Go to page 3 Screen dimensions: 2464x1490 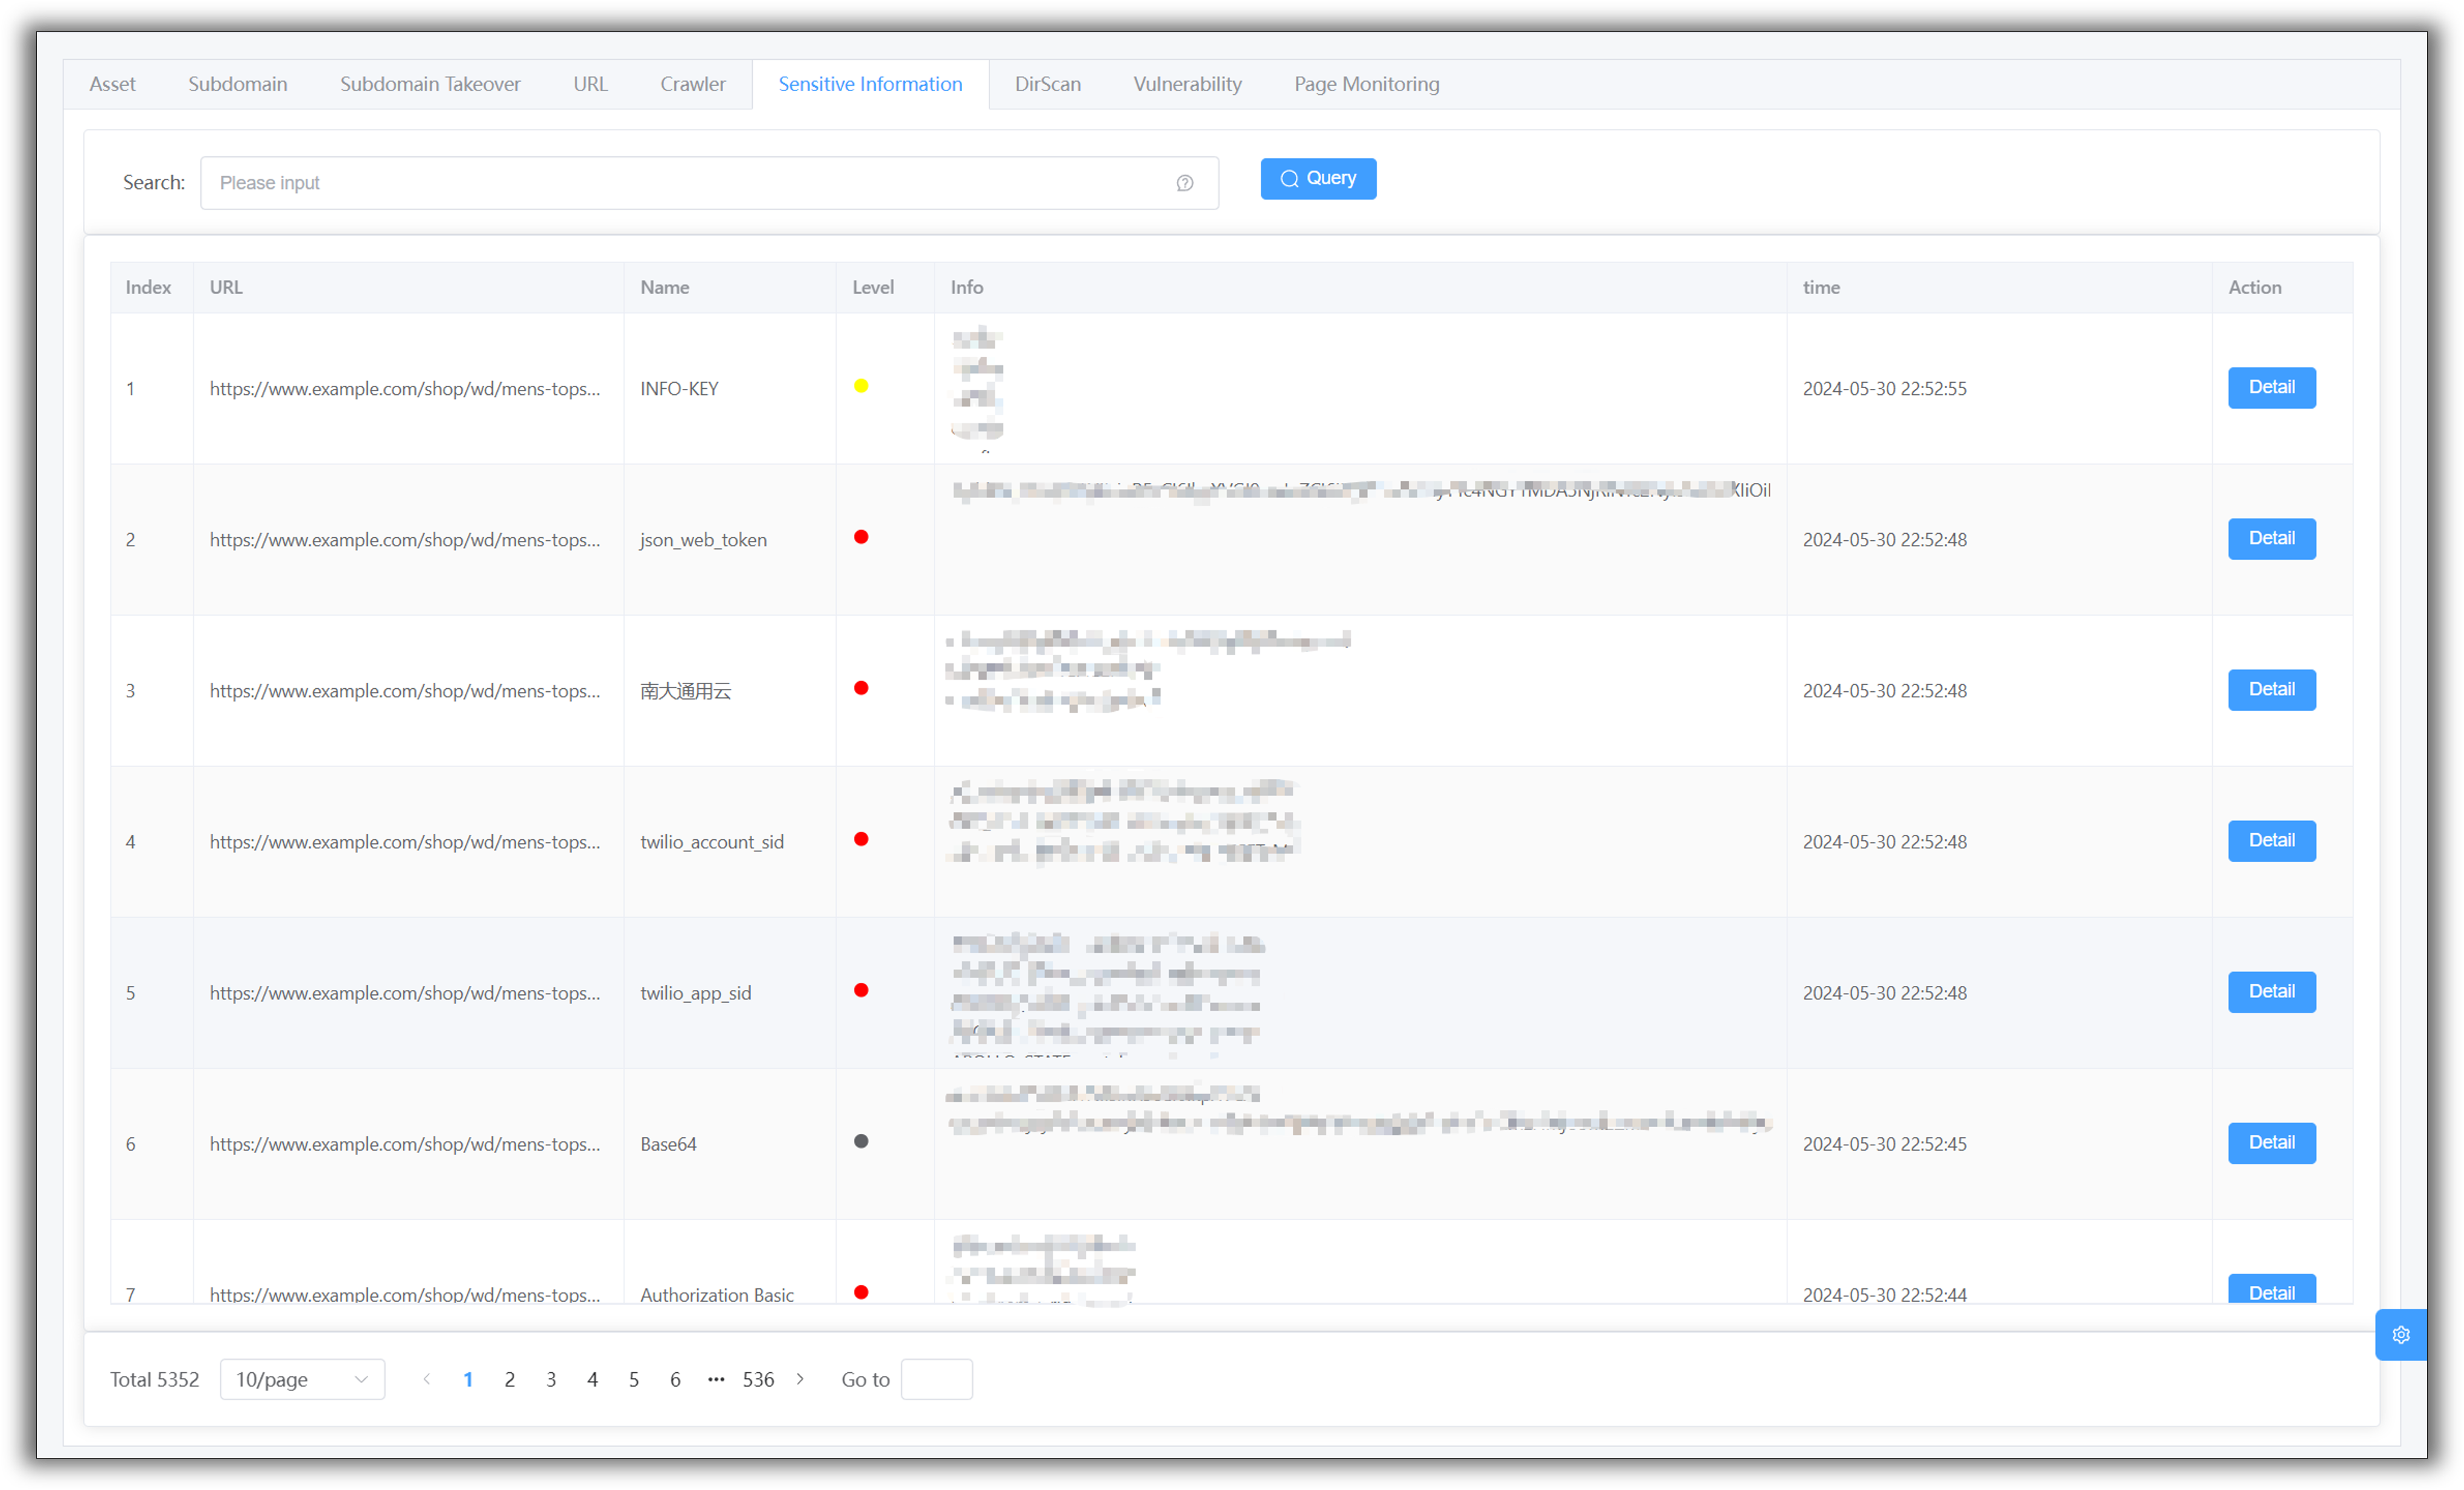(551, 1379)
